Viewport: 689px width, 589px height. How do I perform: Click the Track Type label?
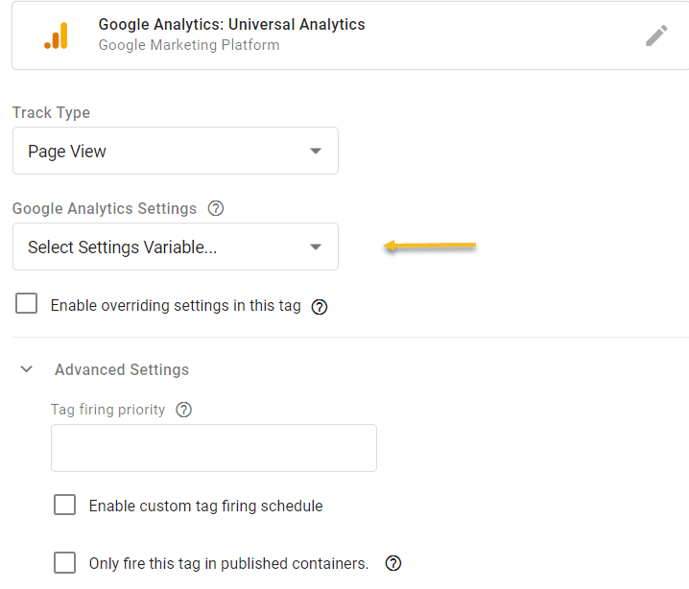pos(51,113)
